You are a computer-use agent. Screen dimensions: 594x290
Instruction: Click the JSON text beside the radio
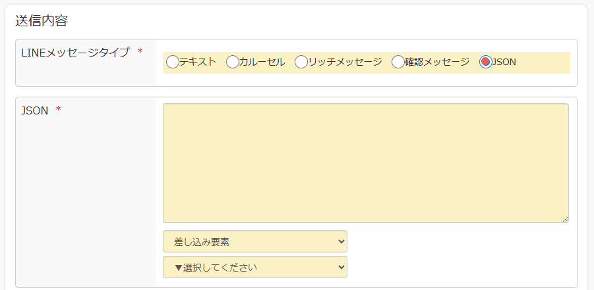coord(504,62)
